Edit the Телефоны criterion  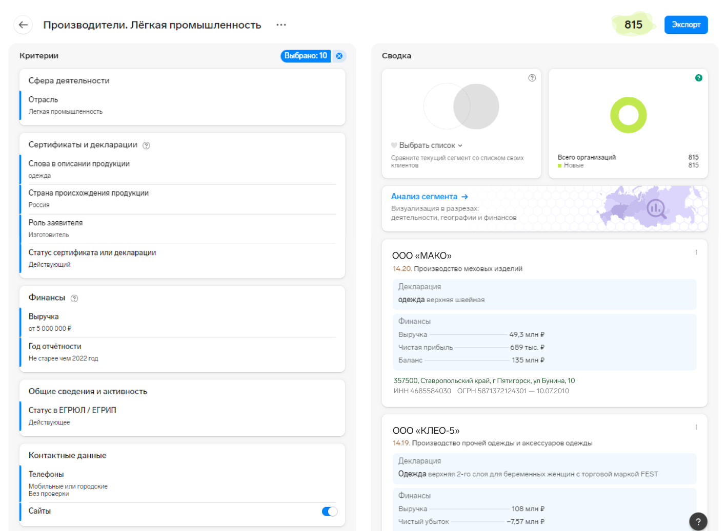point(183,483)
